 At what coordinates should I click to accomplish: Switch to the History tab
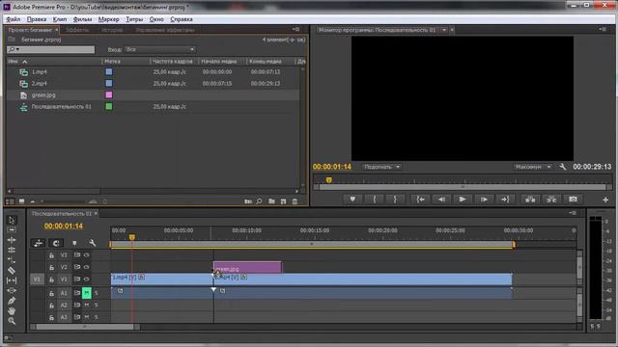click(x=112, y=30)
